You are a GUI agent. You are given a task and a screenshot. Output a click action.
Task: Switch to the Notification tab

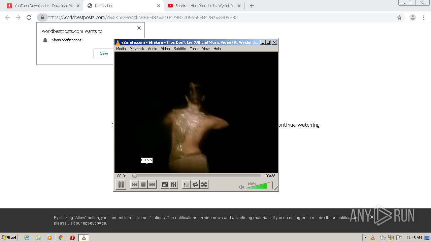click(124, 6)
